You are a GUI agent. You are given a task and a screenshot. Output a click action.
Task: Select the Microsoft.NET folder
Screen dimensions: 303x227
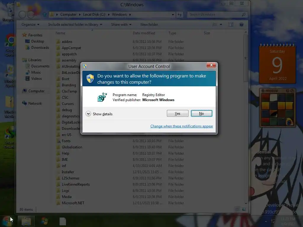(73, 203)
